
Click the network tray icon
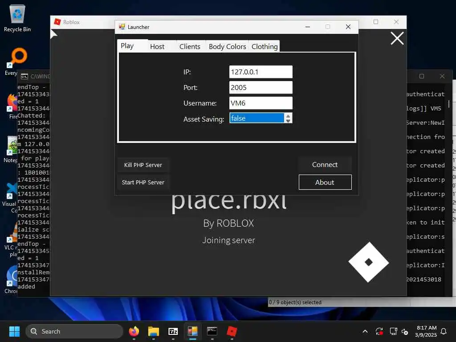pyautogui.click(x=393, y=331)
